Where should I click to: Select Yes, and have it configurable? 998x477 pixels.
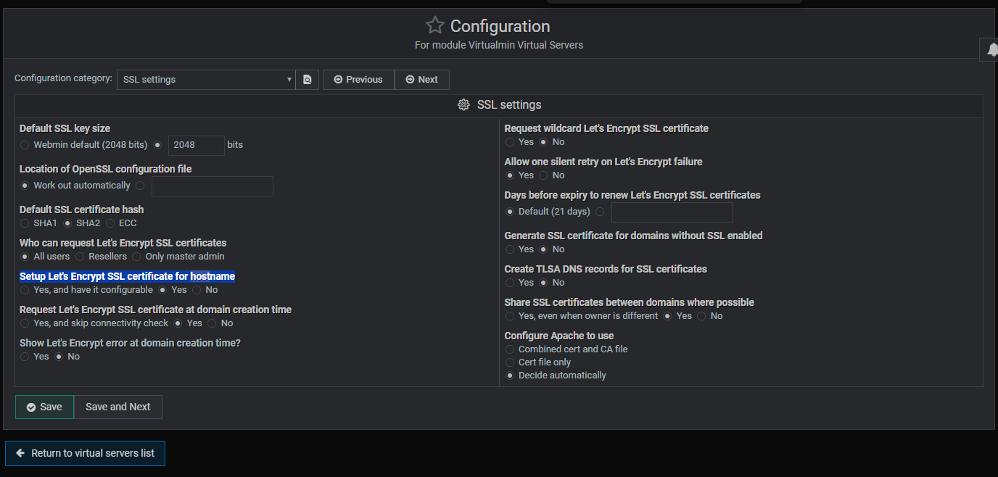pos(25,290)
